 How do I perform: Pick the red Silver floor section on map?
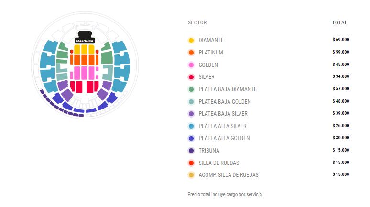(84, 87)
